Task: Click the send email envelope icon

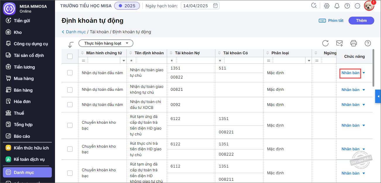Action: (339, 43)
